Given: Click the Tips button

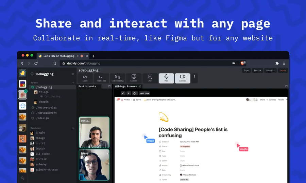Looking at the screenshot, I should [x=246, y=71].
